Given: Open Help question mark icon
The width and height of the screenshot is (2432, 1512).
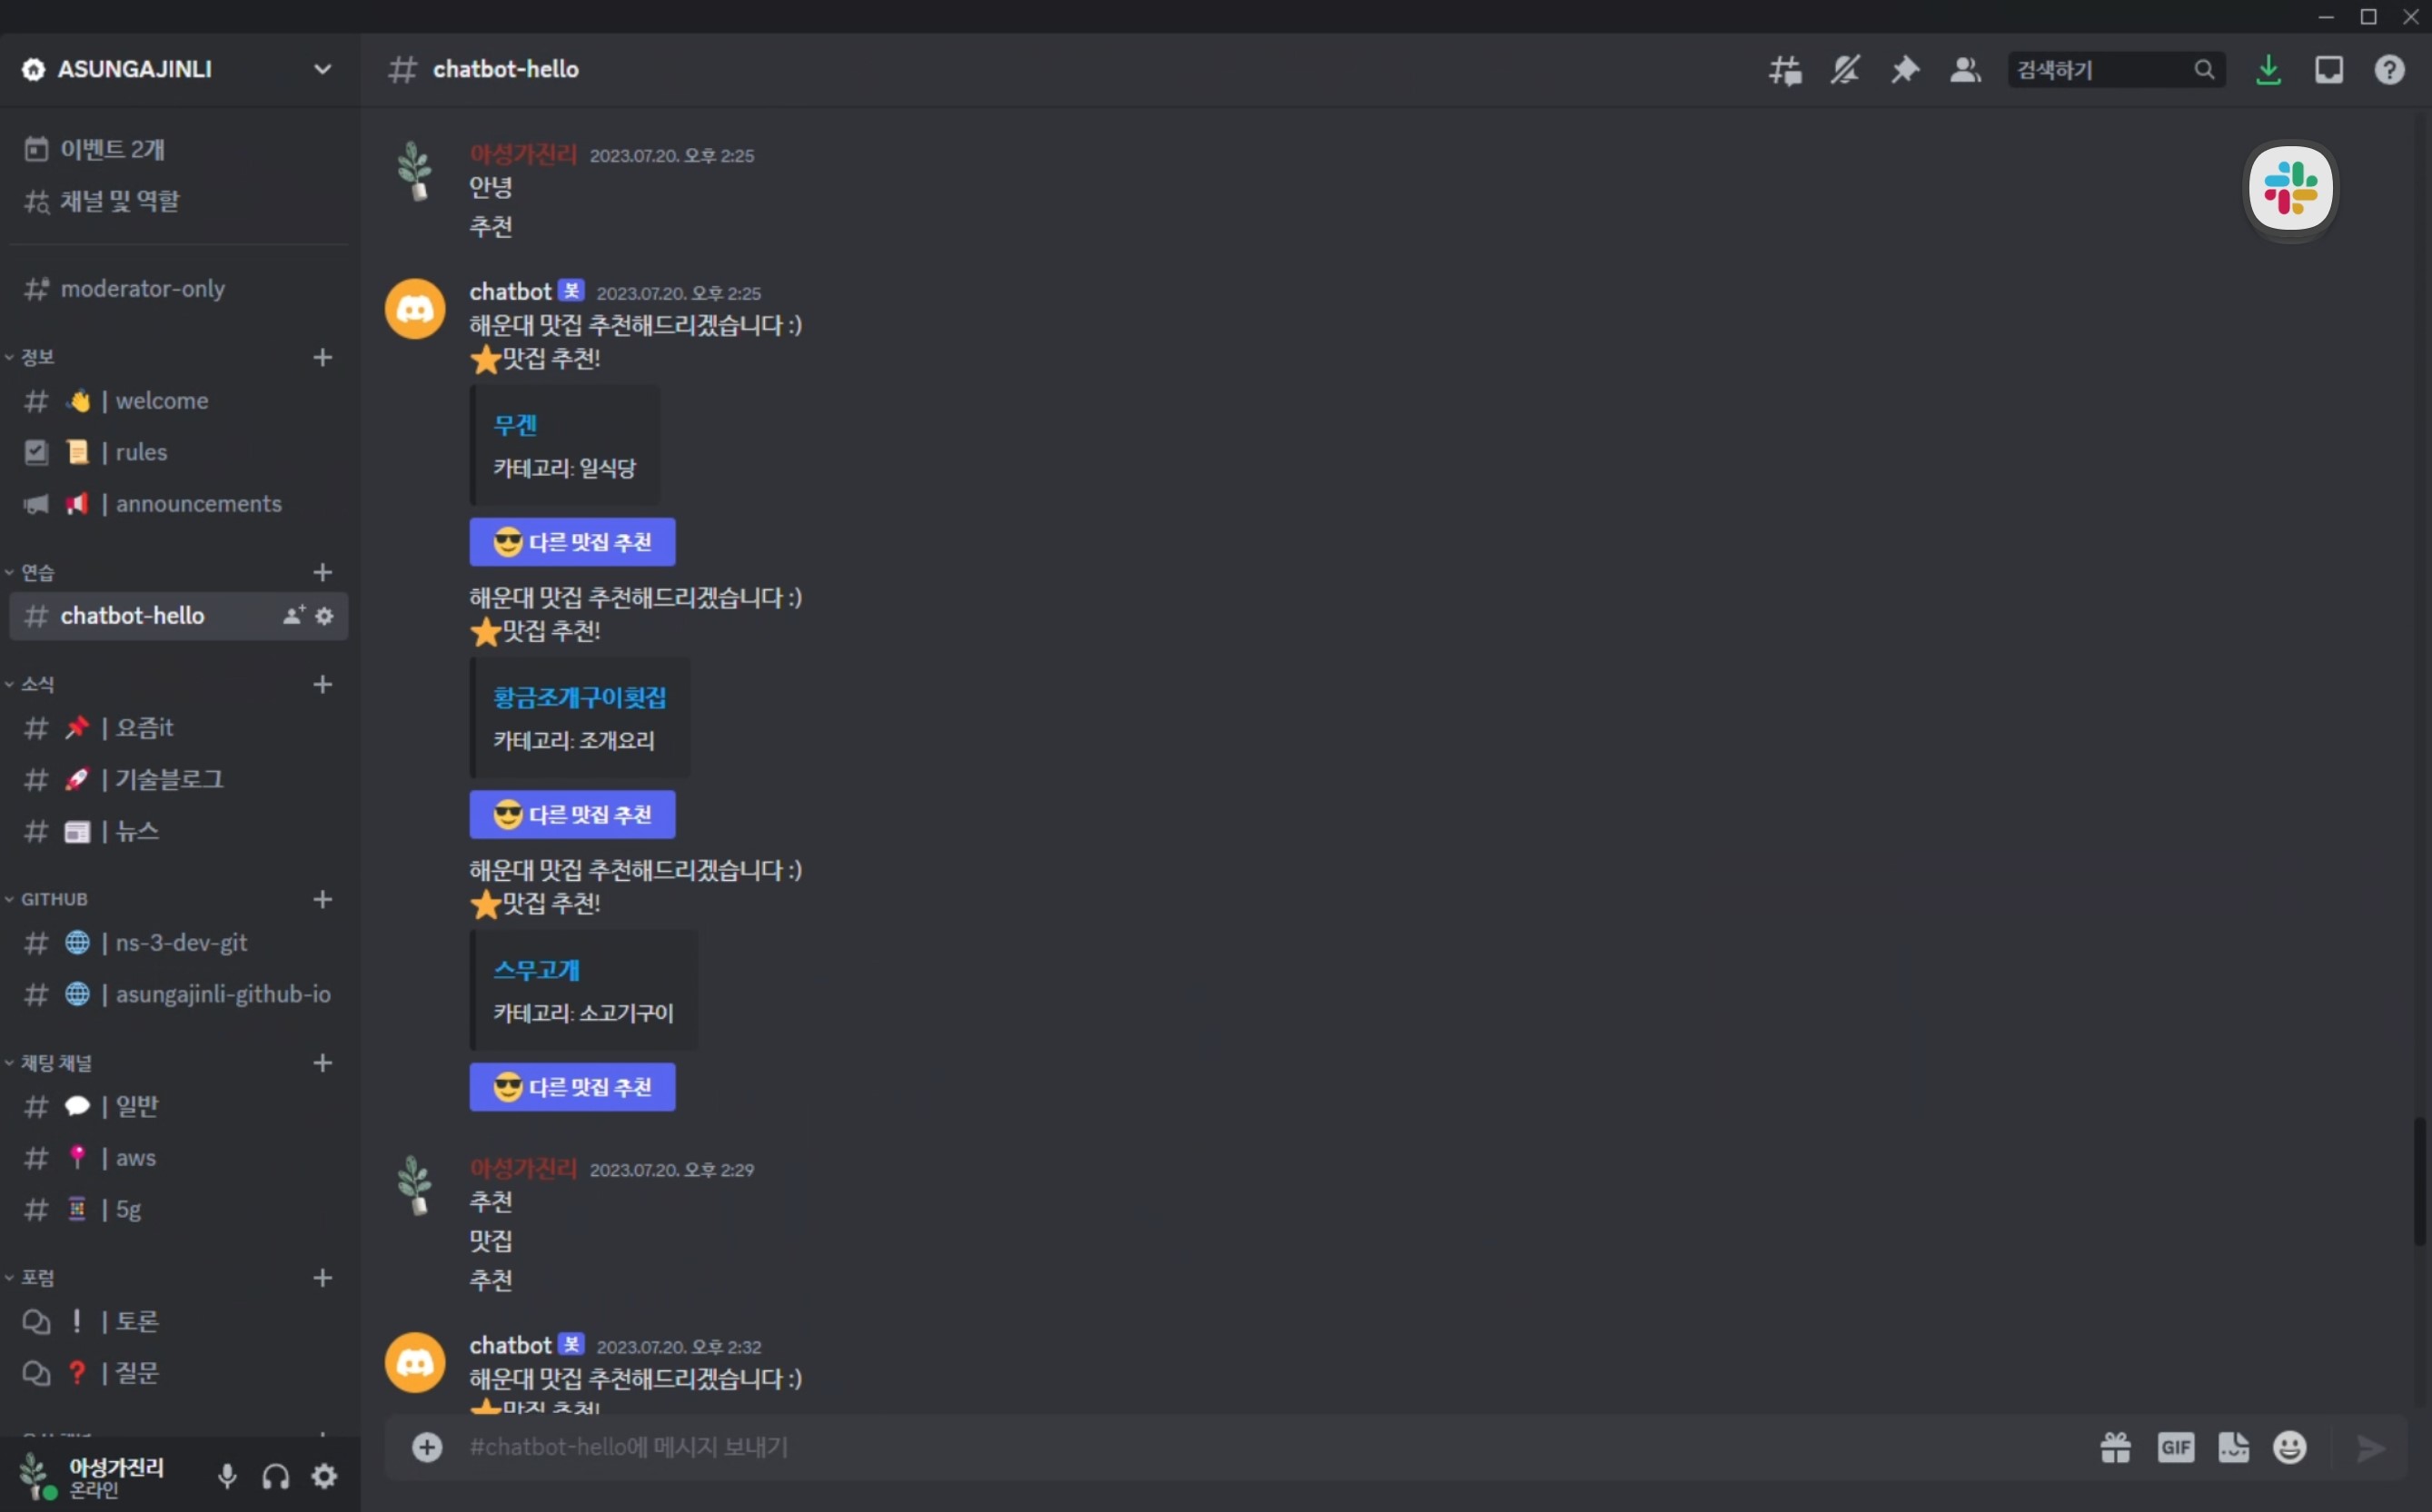Looking at the screenshot, I should (2389, 70).
